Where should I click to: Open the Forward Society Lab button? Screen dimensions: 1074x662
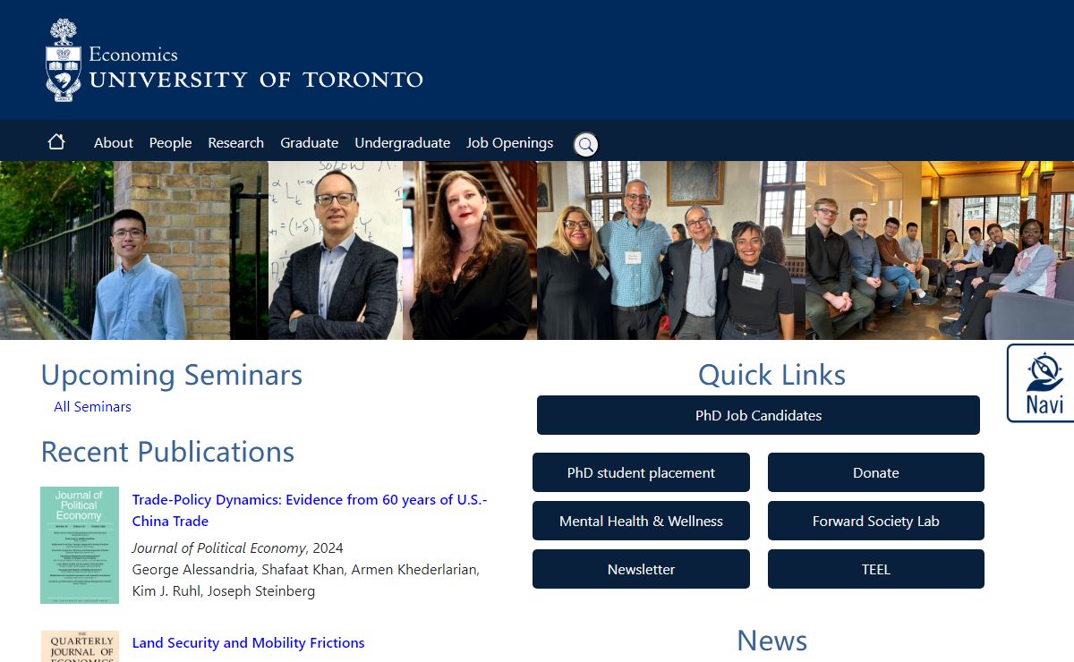(x=875, y=521)
